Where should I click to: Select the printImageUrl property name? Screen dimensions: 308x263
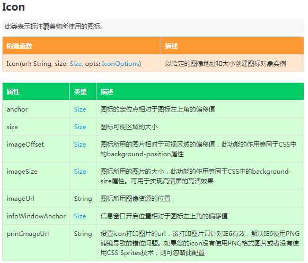(28, 234)
